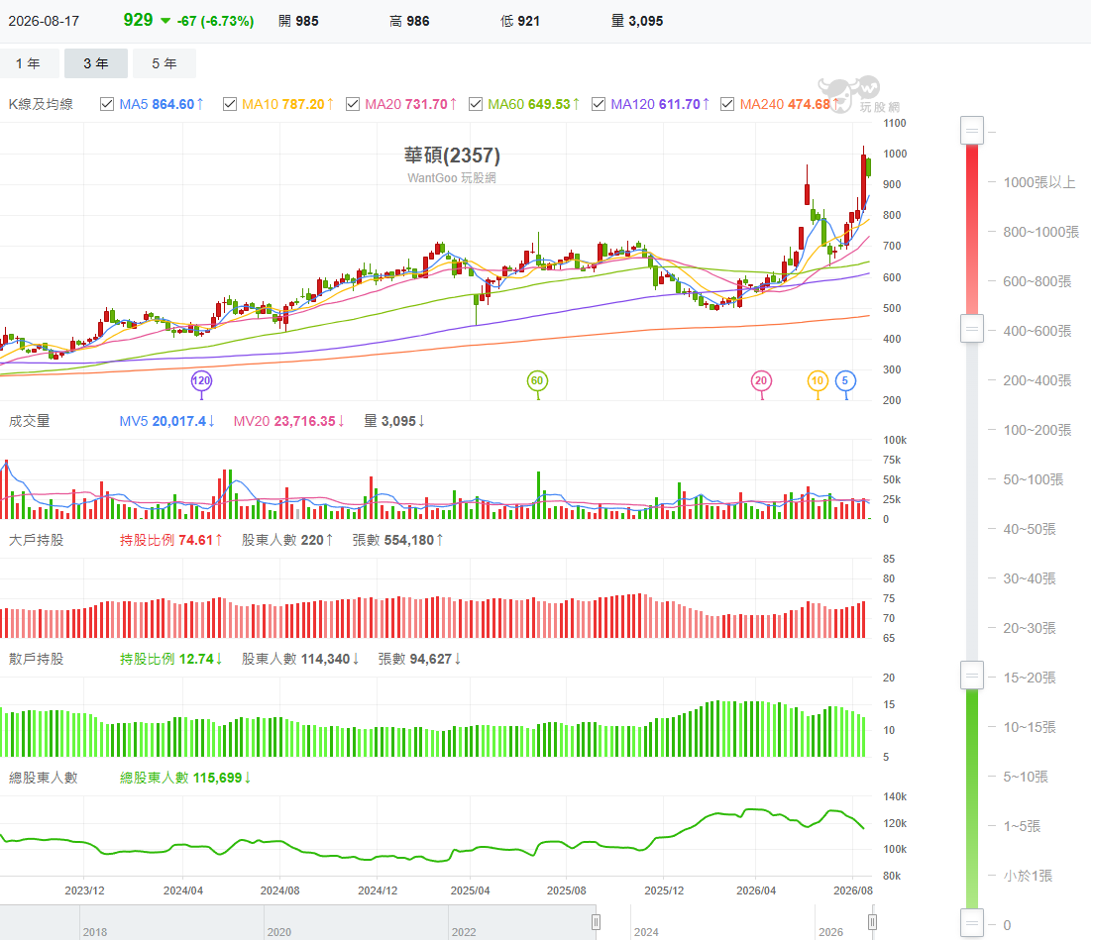Click the 10~15張 level label
1093x941 pixels.
(1030, 727)
